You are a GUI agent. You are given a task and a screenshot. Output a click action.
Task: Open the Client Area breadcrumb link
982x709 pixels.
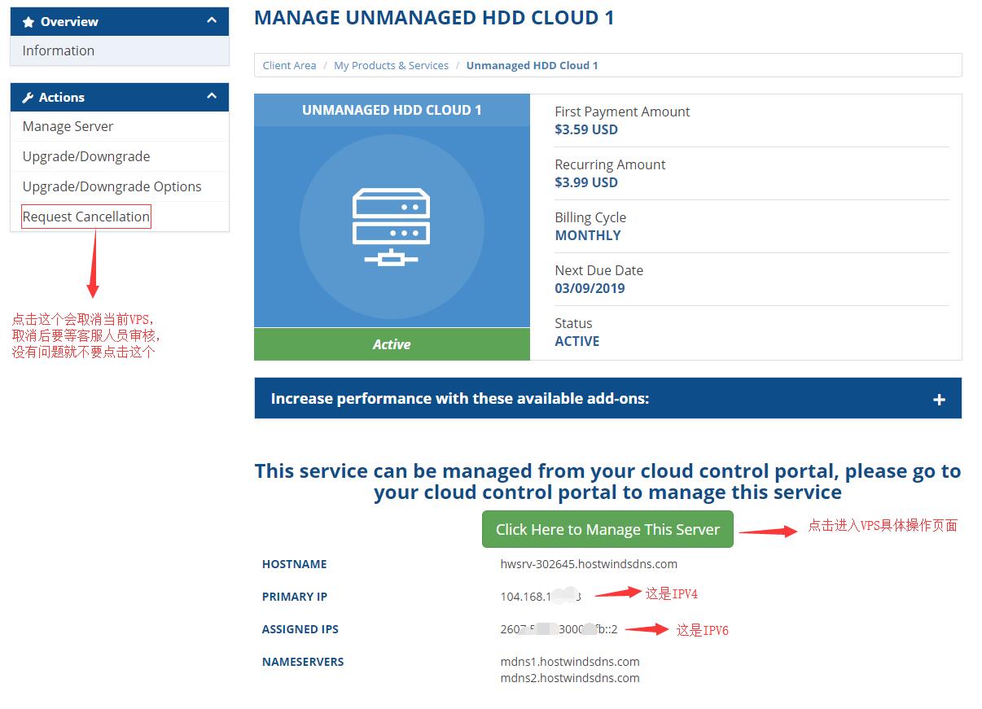pos(289,65)
